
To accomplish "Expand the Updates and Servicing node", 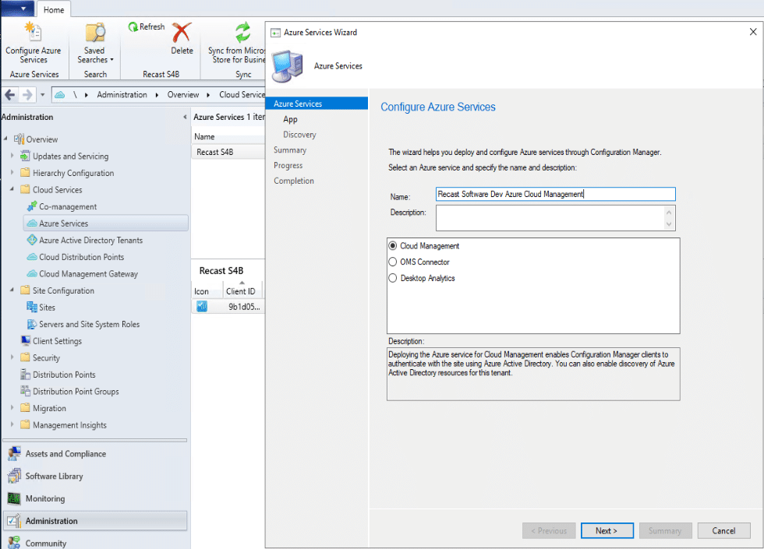I will coord(12,157).
